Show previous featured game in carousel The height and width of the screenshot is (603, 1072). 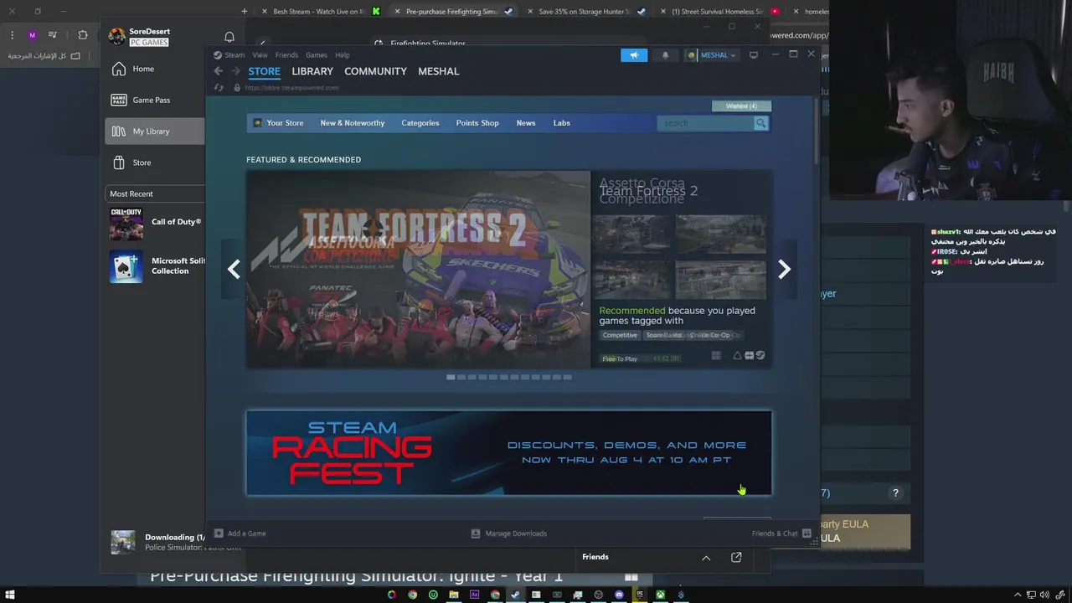pyautogui.click(x=234, y=269)
